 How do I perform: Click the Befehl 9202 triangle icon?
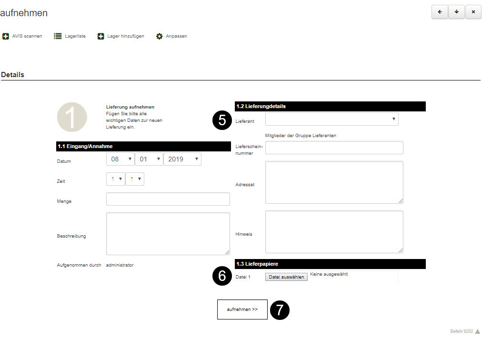pos(477,331)
